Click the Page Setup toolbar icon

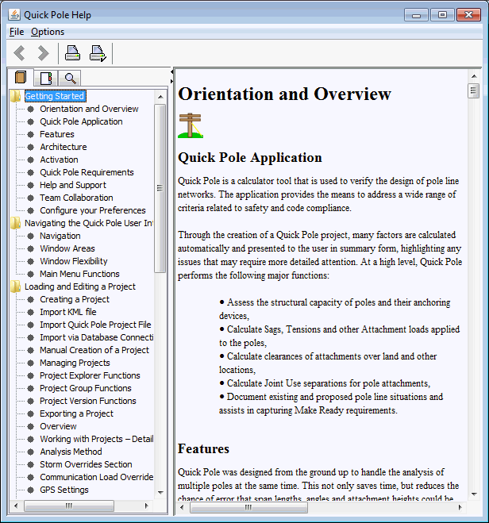point(98,53)
